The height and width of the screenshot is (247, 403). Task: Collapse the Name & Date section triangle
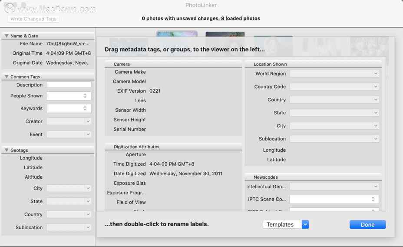click(7, 36)
